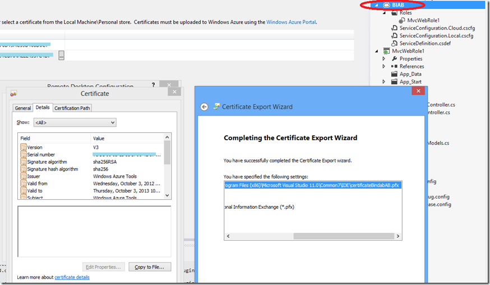The image size is (490, 285).
Task: Click the scroll down arrow in certificate field list
Action: (x=167, y=195)
